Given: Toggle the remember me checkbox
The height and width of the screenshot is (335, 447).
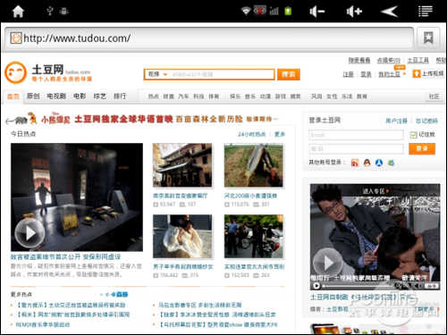Looking at the screenshot, I should [413, 135].
